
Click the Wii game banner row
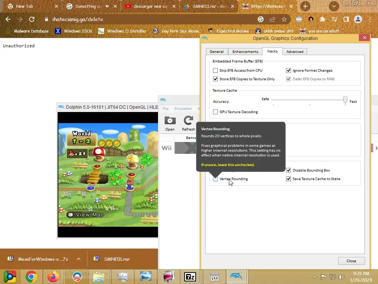179,148
